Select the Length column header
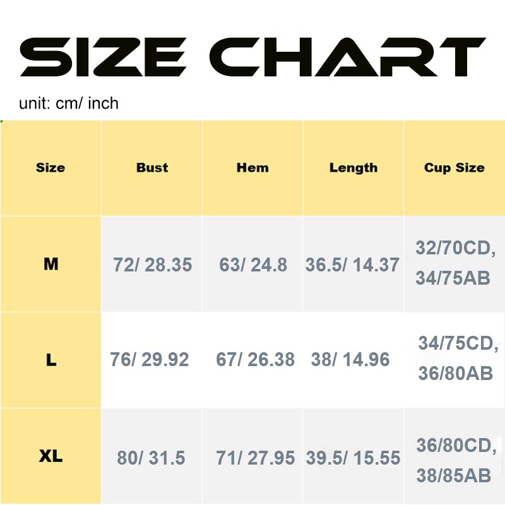 pos(353,168)
